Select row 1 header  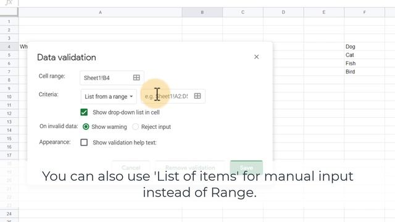tap(9, 22)
